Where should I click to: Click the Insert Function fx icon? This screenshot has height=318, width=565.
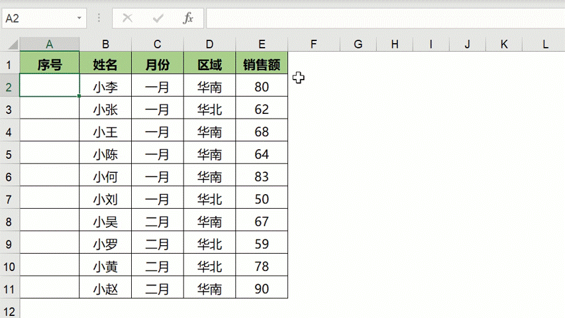tap(188, 18)
